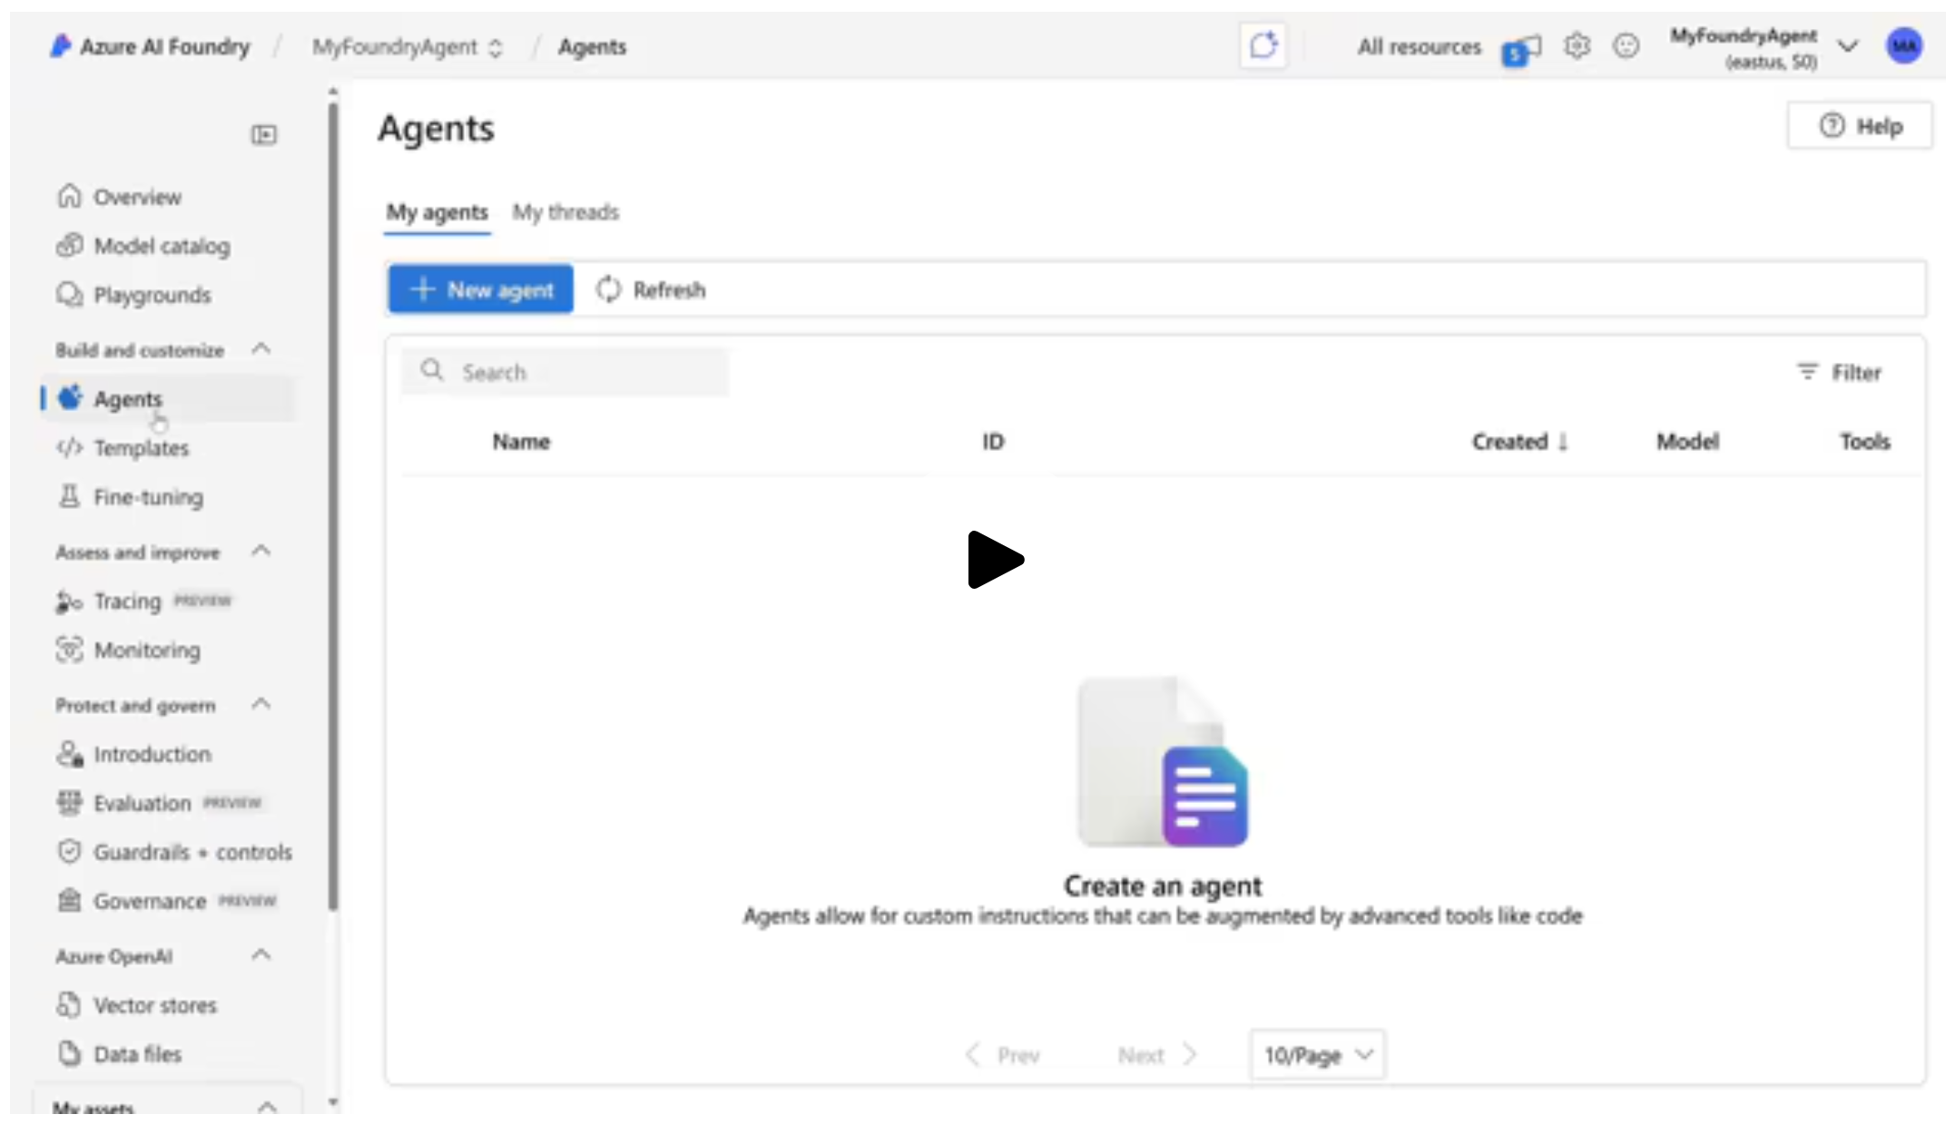The height and width of the screenshot is (1124, 1946).
Task: Click the Templates code icon
Action: tap(69, 447)
